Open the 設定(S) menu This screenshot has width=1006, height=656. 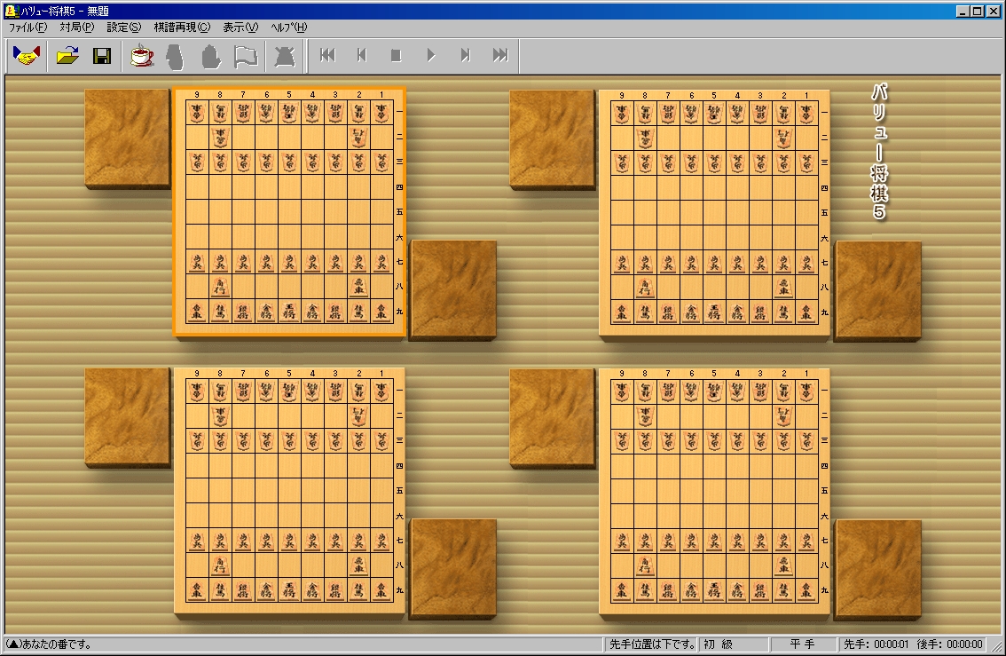tap(123, 28)
